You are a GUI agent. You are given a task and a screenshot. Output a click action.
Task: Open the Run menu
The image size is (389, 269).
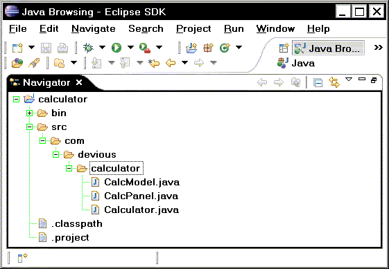point(234,29)
